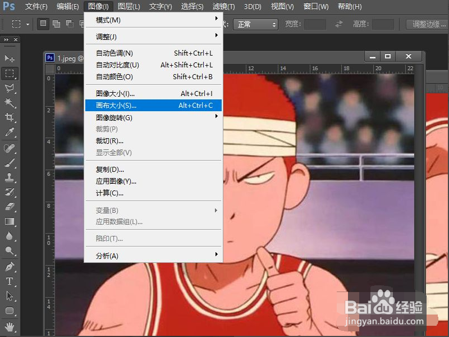The image size is (449, 337).
Task: Close the toolbox panel
Action: 16,39
